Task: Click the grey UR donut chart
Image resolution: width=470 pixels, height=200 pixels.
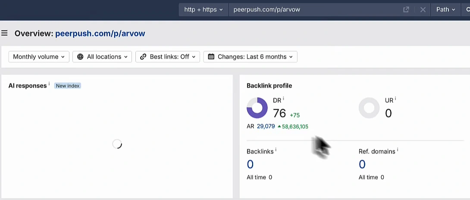Action: pos(369,108)
